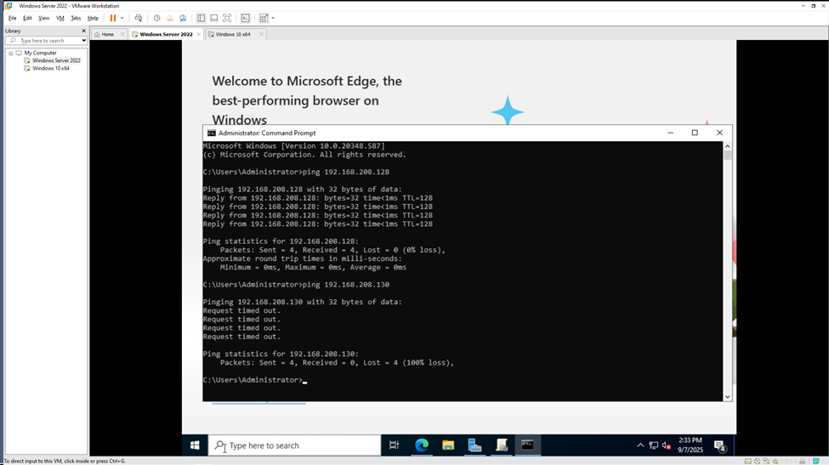The image size is (829, 465).
Task: Open Microsoft Edge from guest taskbar
Action: 421,445
